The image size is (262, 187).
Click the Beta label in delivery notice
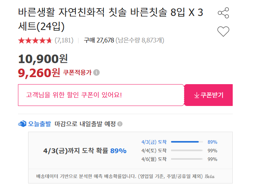210,176
